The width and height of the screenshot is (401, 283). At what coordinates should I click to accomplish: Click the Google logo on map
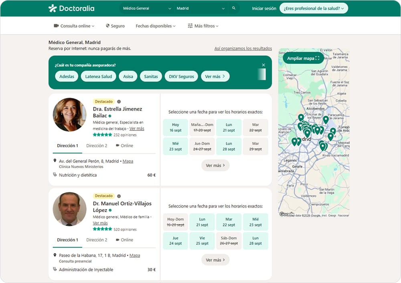coord(286,214)
